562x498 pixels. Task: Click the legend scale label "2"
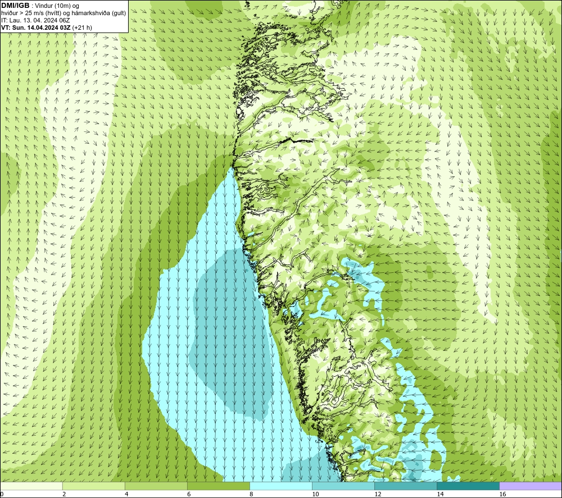(64, 494)
